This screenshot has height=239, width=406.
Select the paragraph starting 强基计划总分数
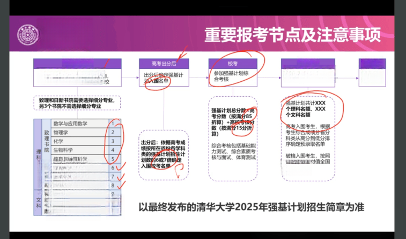coord(233,122)
